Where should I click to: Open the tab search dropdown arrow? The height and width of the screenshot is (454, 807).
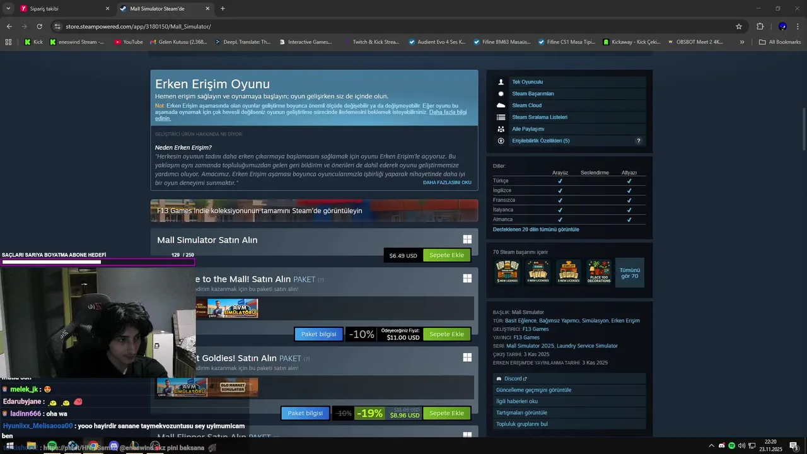pyautogui.click(x=8, y=9)
